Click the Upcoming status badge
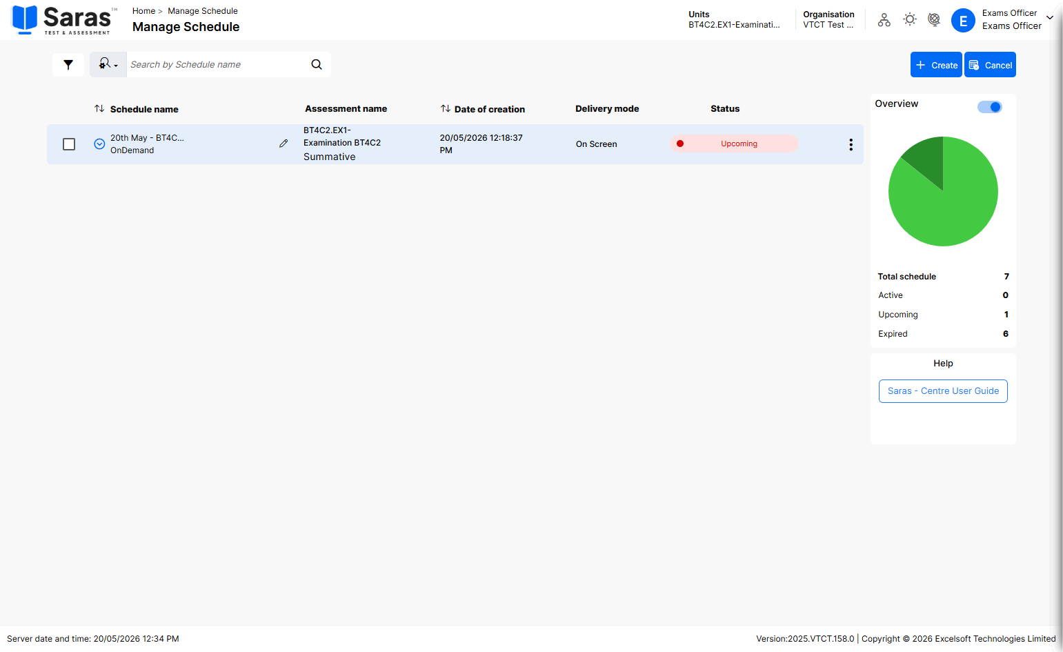Viewport: 1063px width, 652px height. 734,144
